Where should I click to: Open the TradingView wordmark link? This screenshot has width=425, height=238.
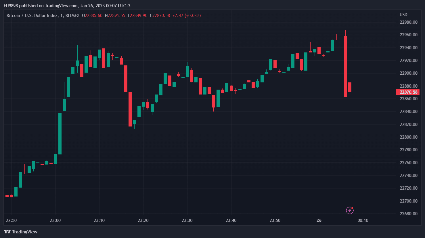25,232
